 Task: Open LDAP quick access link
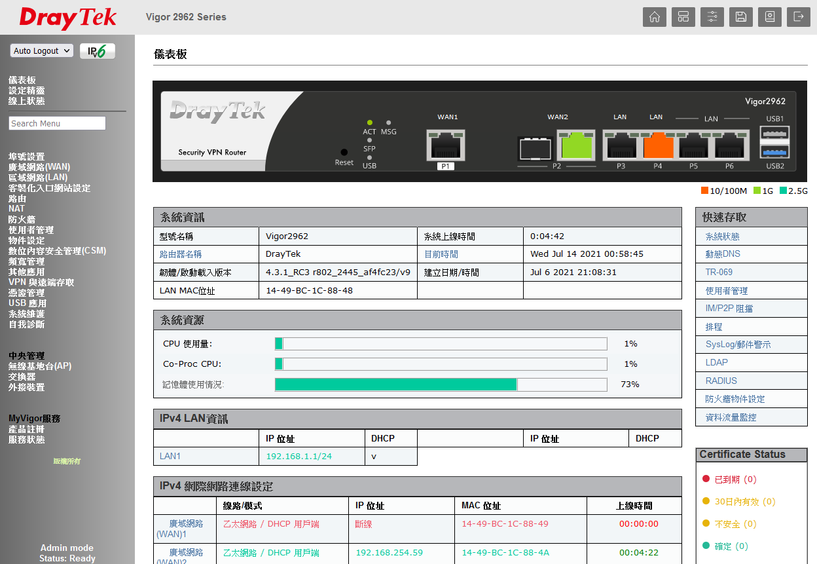pyautogui.click(x=717, y=362)
